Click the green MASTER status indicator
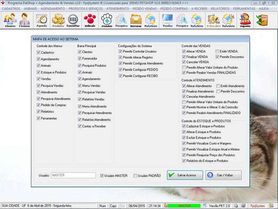The width and height of the screenshot is (278, 209). [185, 206]
